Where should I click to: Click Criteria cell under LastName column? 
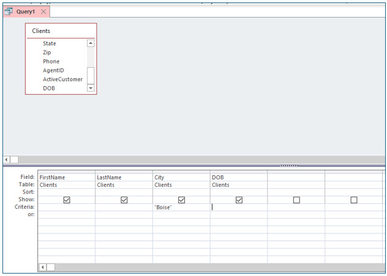[124, 208]
